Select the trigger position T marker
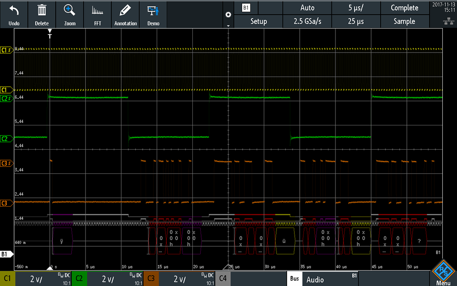457x286 pixels. (x=50, y=34)
